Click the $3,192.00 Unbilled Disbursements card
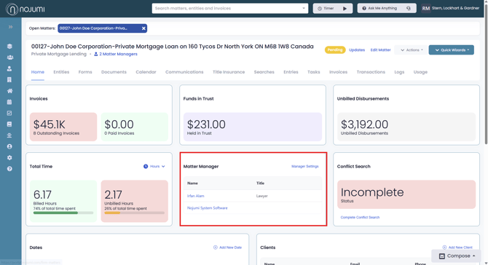The height and width of the screenshot is (265, 488). pos(406,127)
